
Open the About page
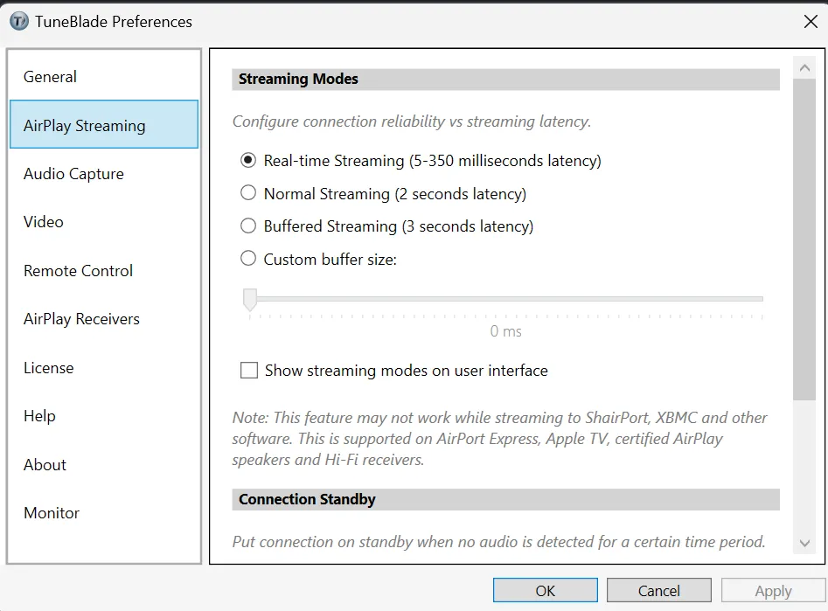(x=104, y=465)
